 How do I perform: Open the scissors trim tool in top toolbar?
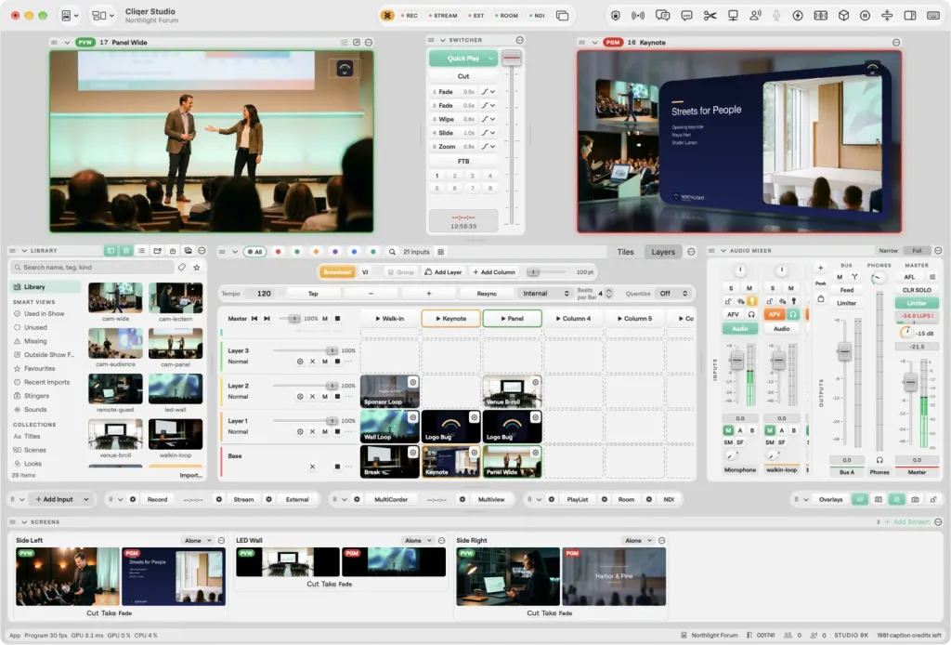pos(710,16)
